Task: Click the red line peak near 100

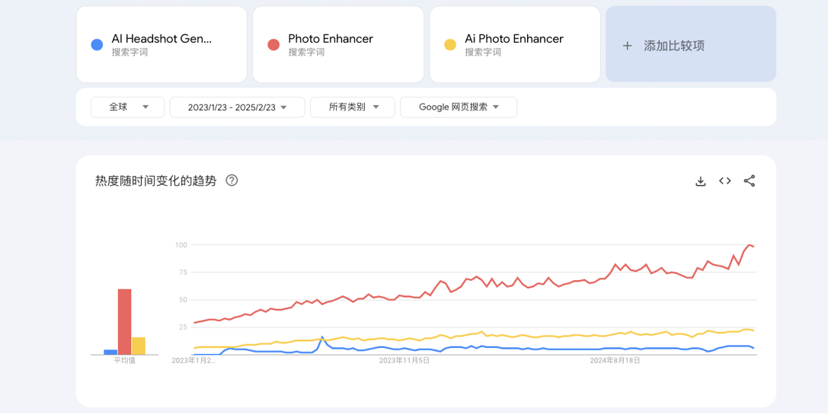Action: pyautogui.click(x=750, y=245)
